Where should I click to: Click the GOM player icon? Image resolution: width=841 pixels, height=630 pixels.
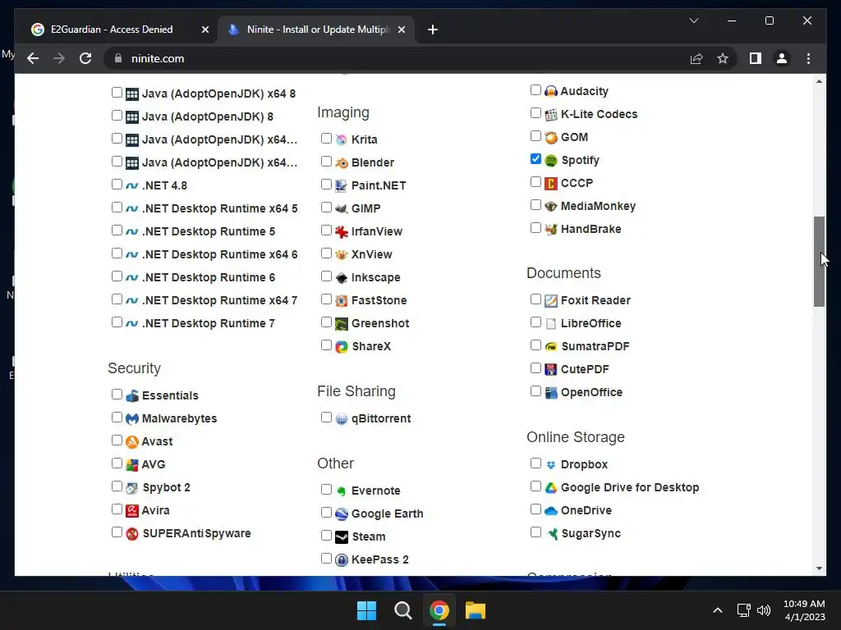[551, 137]
